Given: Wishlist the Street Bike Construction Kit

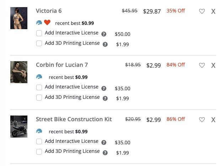Looking at the screenshot, I should 202,120.
